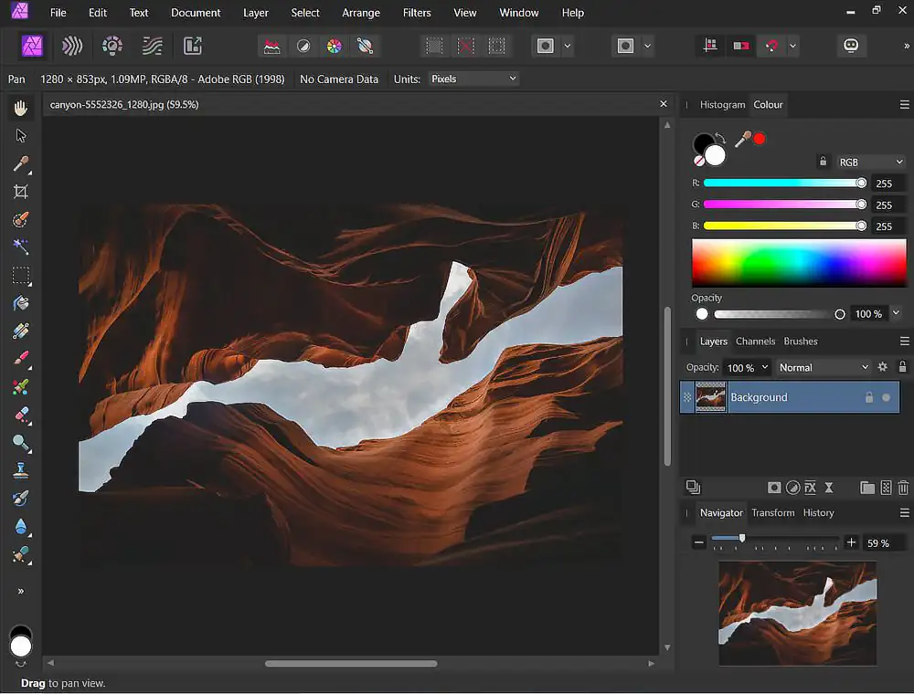This screenshot has height=694, width=914.
Task: Click the plus zoom button in Navigator
Action: click(851, 542)
